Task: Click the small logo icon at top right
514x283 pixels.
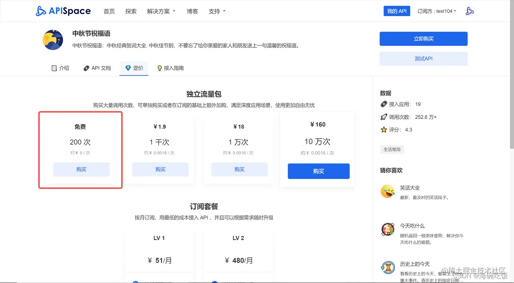Action: tap(470, 11)
